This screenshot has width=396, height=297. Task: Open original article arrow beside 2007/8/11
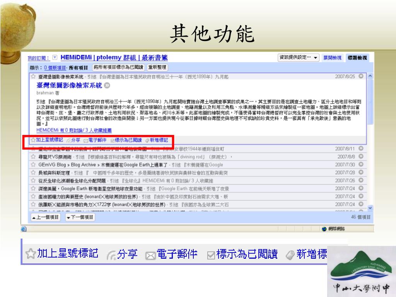pos(361,148)
